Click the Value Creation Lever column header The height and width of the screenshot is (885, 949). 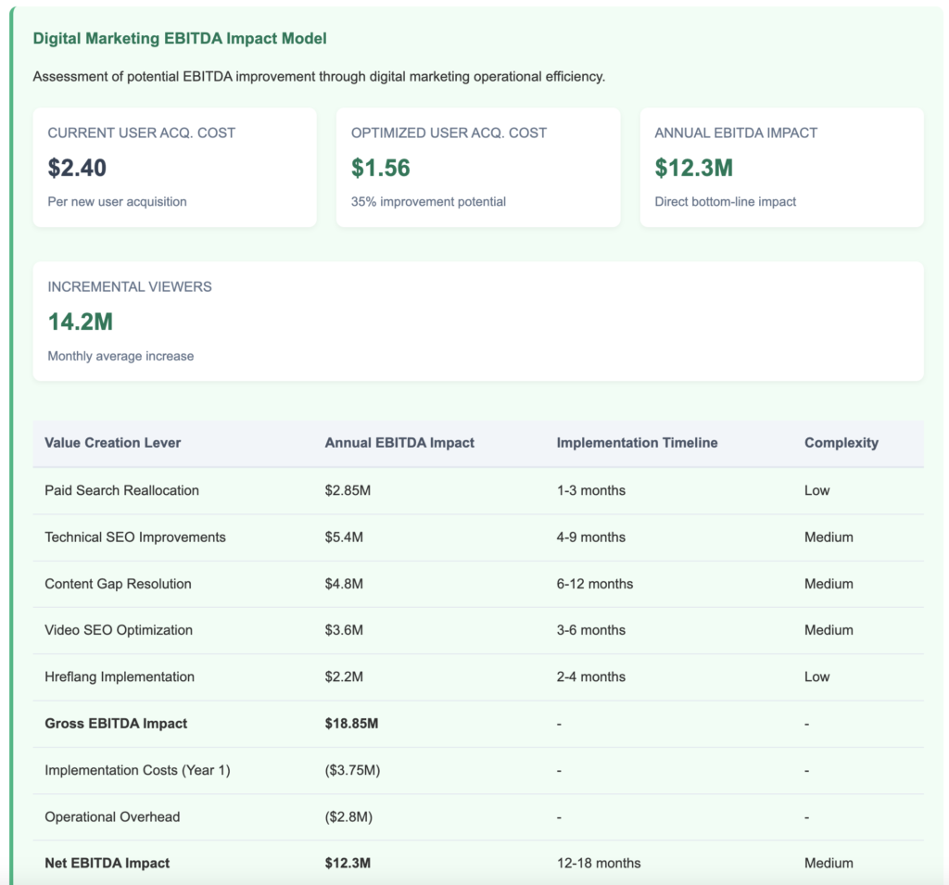[x=112, y=443]
